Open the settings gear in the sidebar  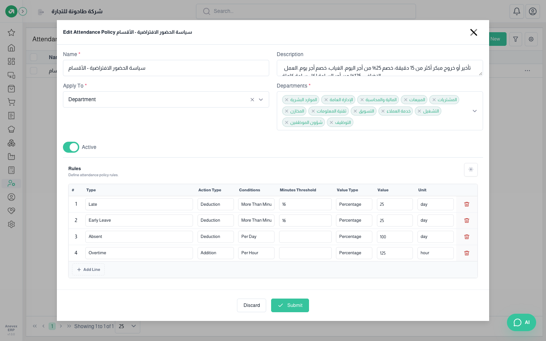point(11,224)
